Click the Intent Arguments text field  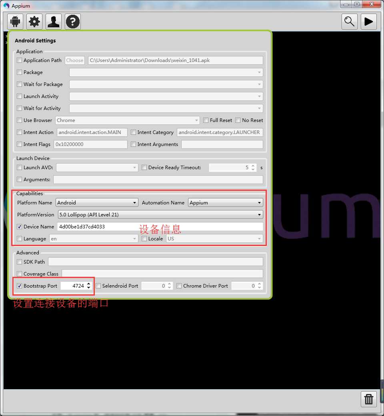[222, 144]
